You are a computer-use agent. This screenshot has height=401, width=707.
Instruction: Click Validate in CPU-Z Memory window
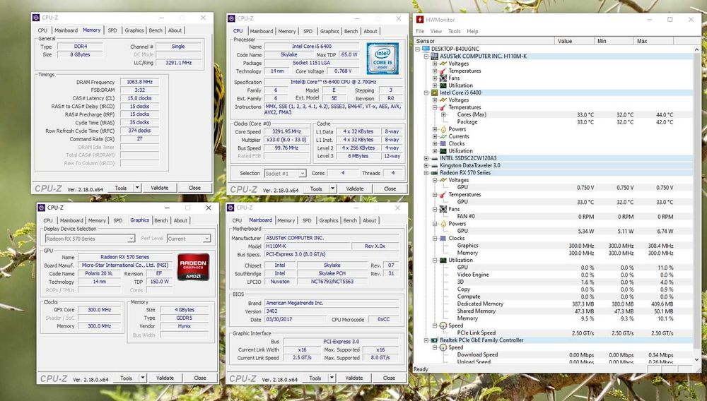(160, 188)
